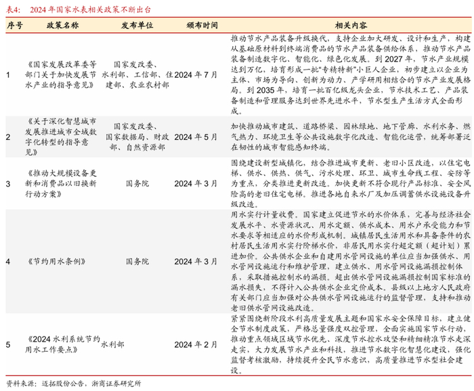Click the 2024水利系统节约用水工作要点 policy

click(62, 344)
